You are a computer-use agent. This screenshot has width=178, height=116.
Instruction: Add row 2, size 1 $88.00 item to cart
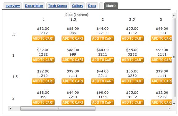43,102
